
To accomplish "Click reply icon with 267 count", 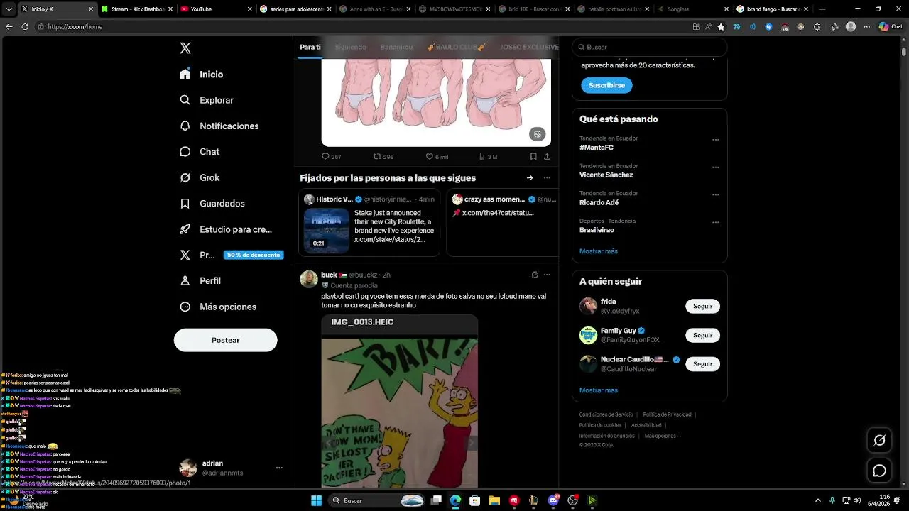I will 331,156.
